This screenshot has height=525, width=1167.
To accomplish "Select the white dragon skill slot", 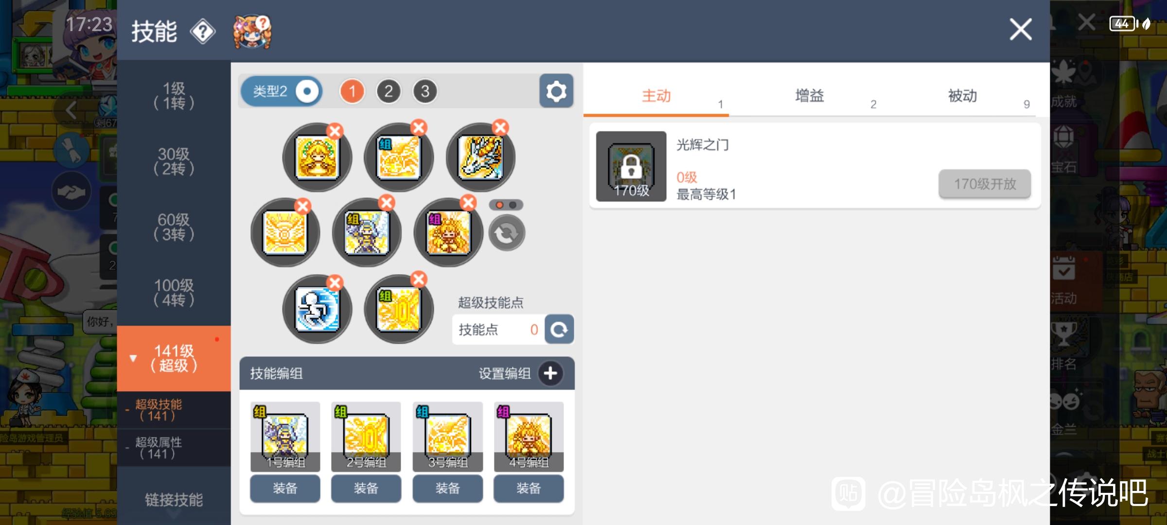I will [480, 157].
